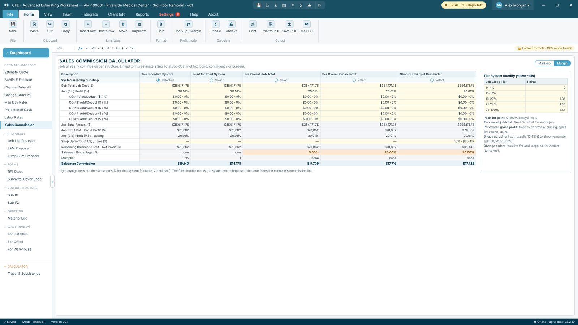
Task: Apply Bold formatting from the ribbon
Action: pyautogui.click(x=161, y=24)
